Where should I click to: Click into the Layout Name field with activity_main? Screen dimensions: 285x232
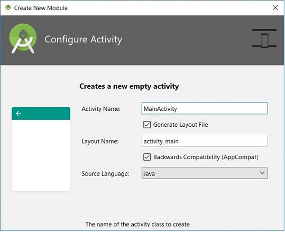[x=205, y=141]
